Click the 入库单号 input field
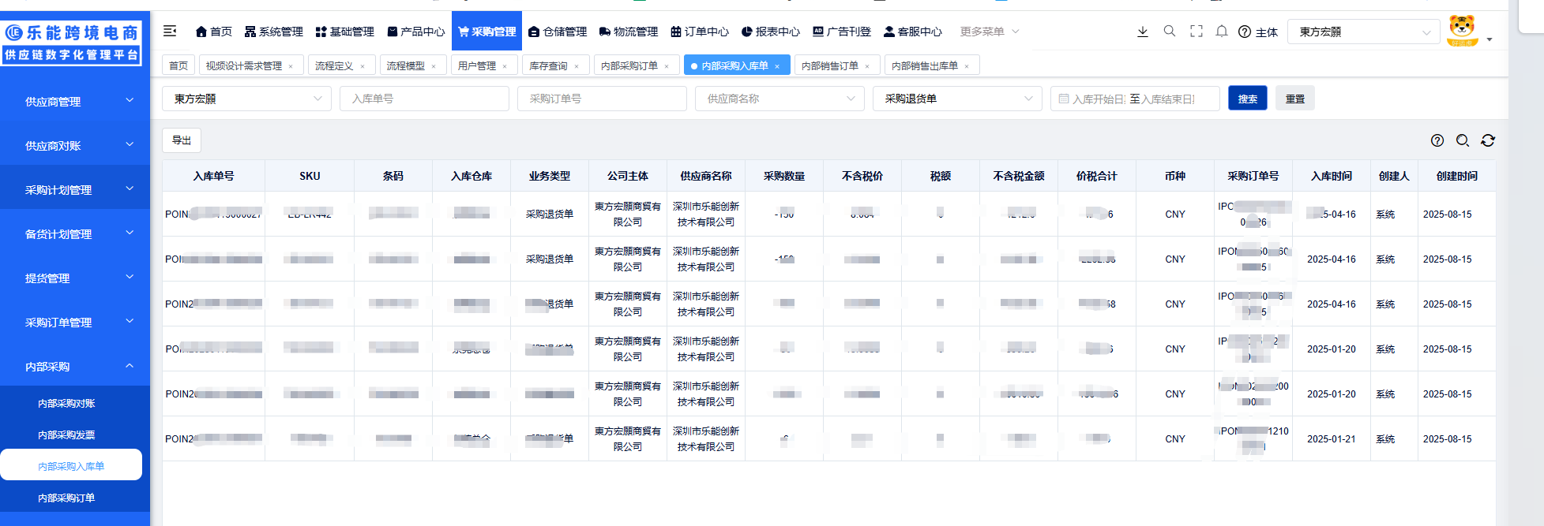The height and width of the screenshot is (526, 1544). point(424,99)
